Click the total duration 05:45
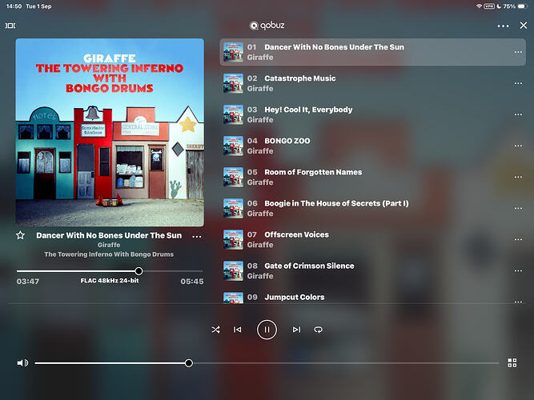This screenshot has height=400, width=534. pyautogui.click(x=192, y=282)
